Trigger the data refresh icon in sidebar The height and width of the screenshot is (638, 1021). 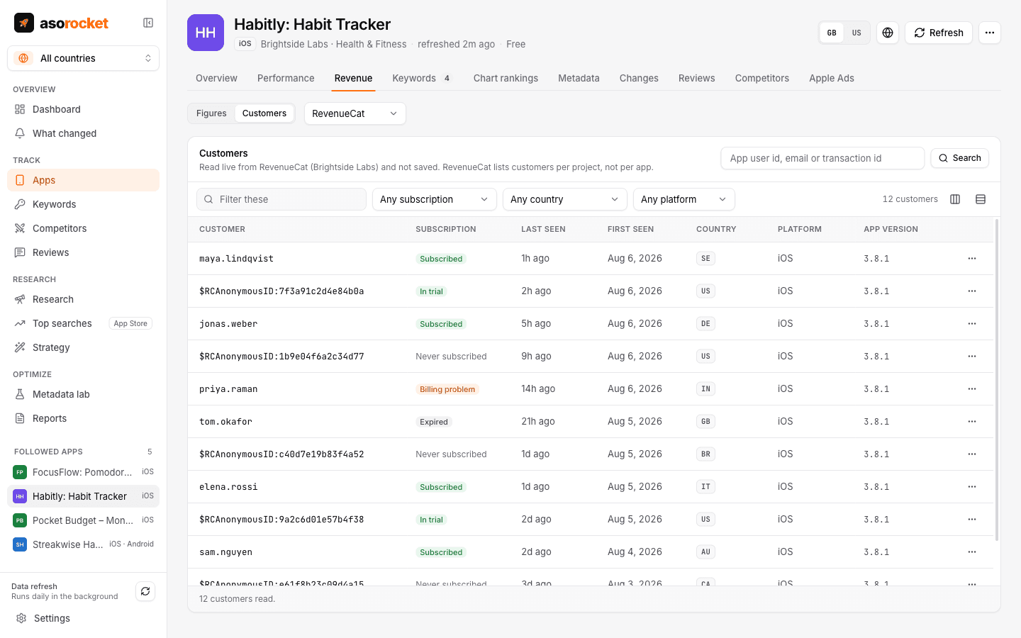click(x=145, y=591)
